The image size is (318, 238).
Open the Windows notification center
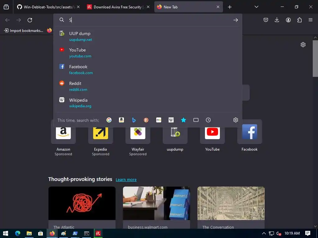[308, 233]
